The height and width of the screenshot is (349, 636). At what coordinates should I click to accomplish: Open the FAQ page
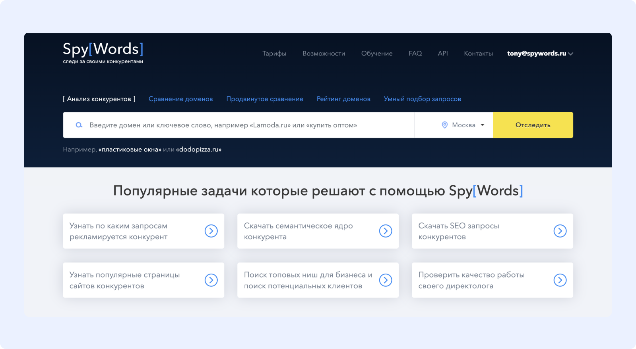[415, 53]
